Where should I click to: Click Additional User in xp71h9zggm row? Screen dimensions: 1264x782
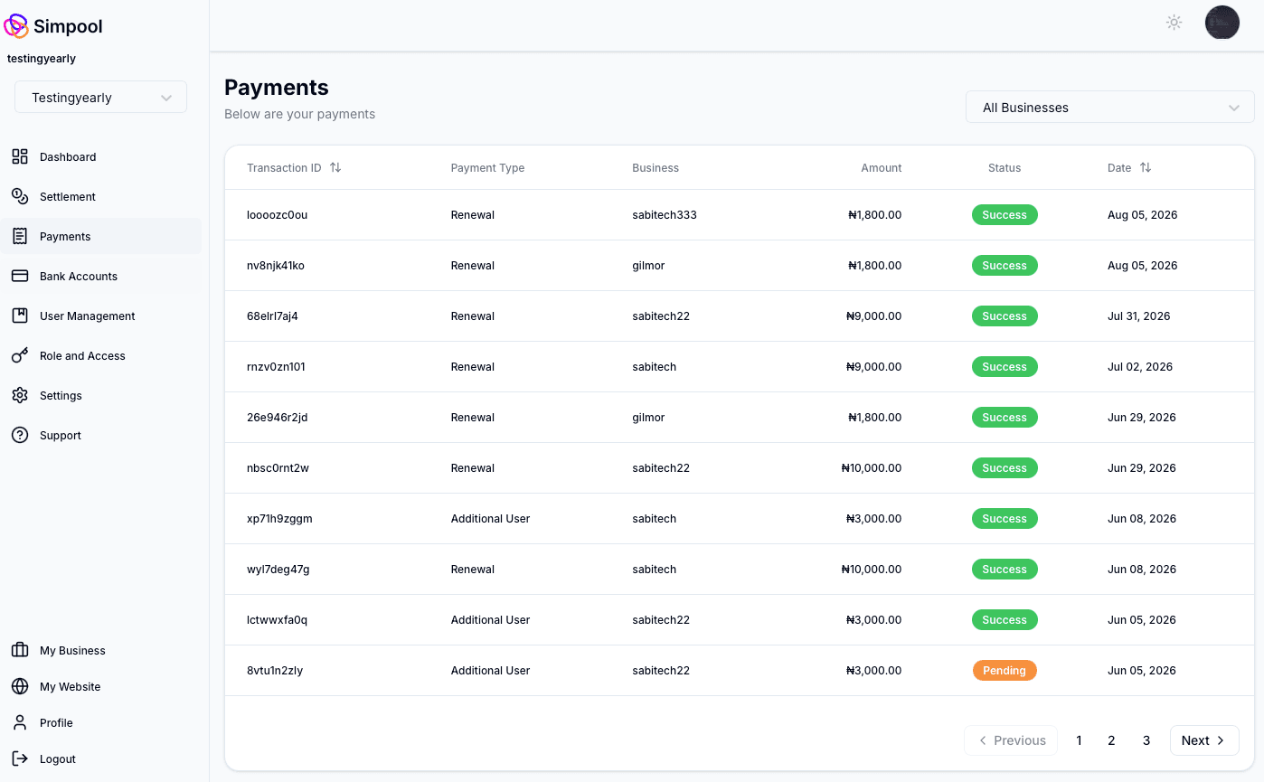click(x=490, y=518)
